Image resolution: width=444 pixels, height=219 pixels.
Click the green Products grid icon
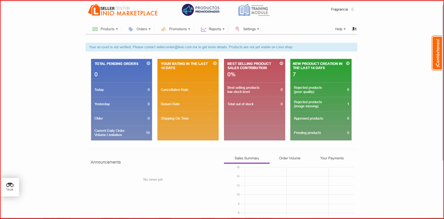point(95,29)
